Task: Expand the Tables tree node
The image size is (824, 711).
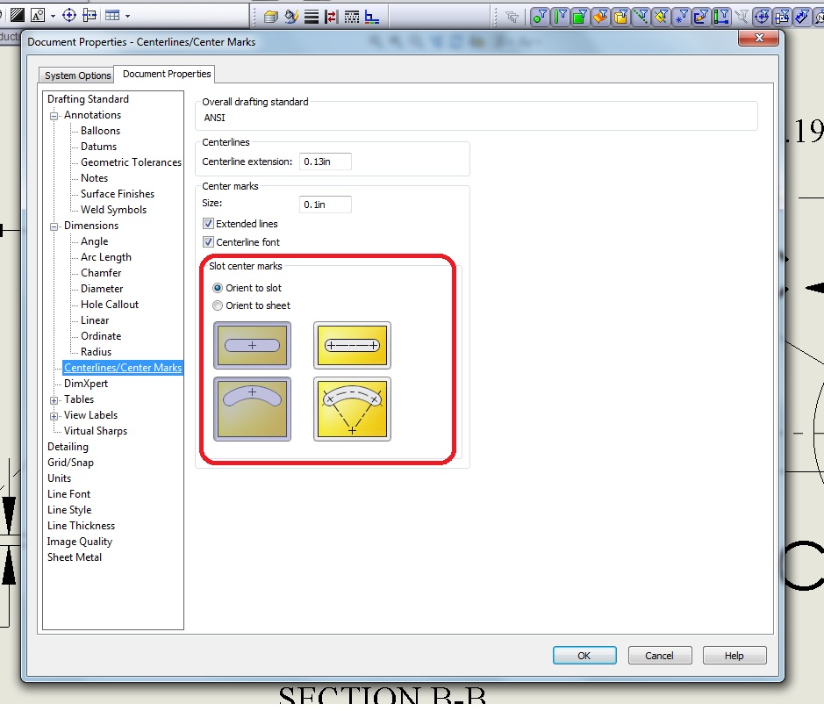Action: tap(54, 400)
